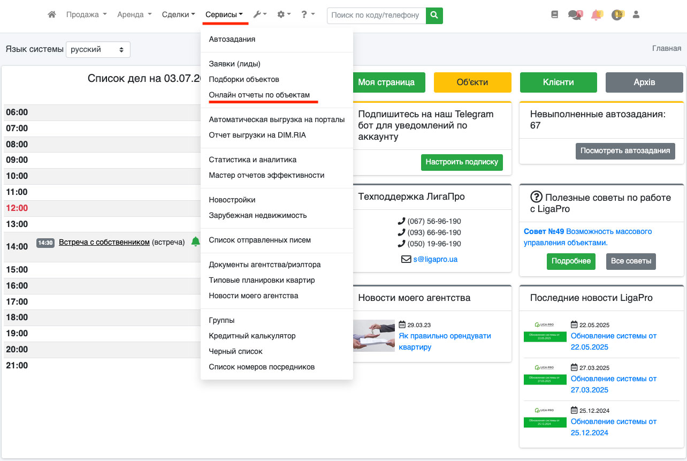Select Статистика и аналитика menu entry
Viewport: 687px width, 461px height.
click(253, 160)
